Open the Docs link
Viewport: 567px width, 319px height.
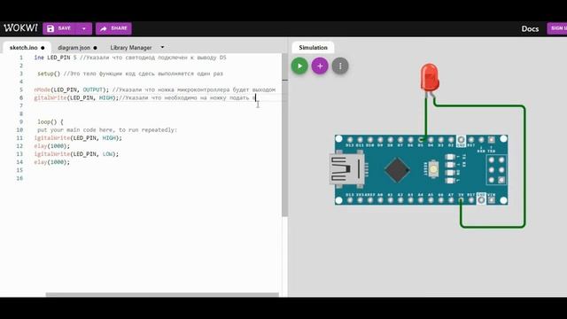pos(530,29)
